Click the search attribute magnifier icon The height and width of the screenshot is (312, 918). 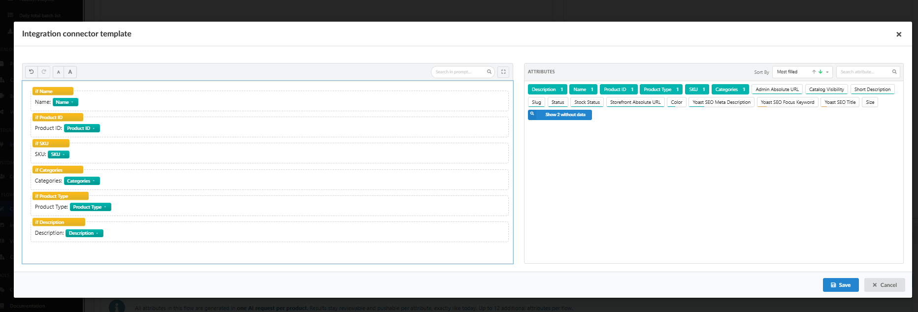[894, 72]
